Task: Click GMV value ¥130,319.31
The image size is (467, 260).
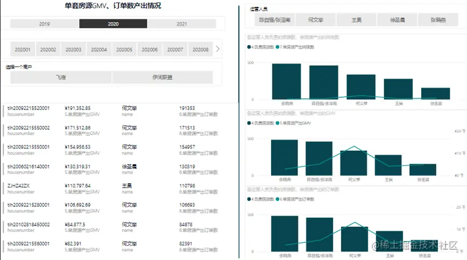Action: (77, 166)
